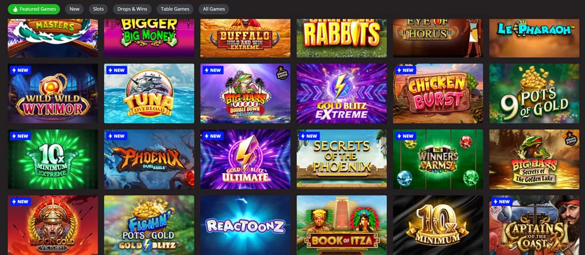Play 9 Pots of Gold

click(534, 94)
